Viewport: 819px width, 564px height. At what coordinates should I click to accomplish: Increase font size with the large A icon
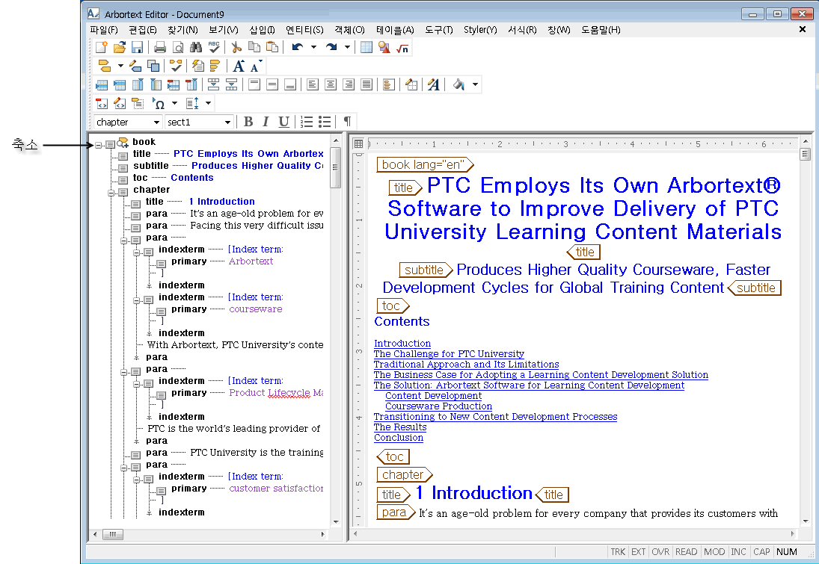tap(239, 66)
